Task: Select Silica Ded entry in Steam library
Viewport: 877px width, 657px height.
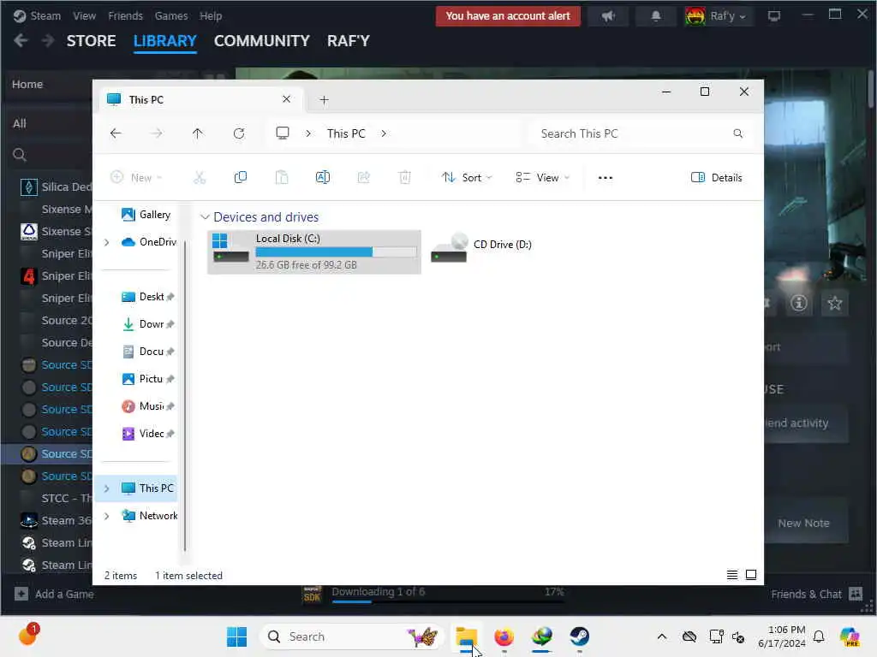Action: click(x=56, y=186)
